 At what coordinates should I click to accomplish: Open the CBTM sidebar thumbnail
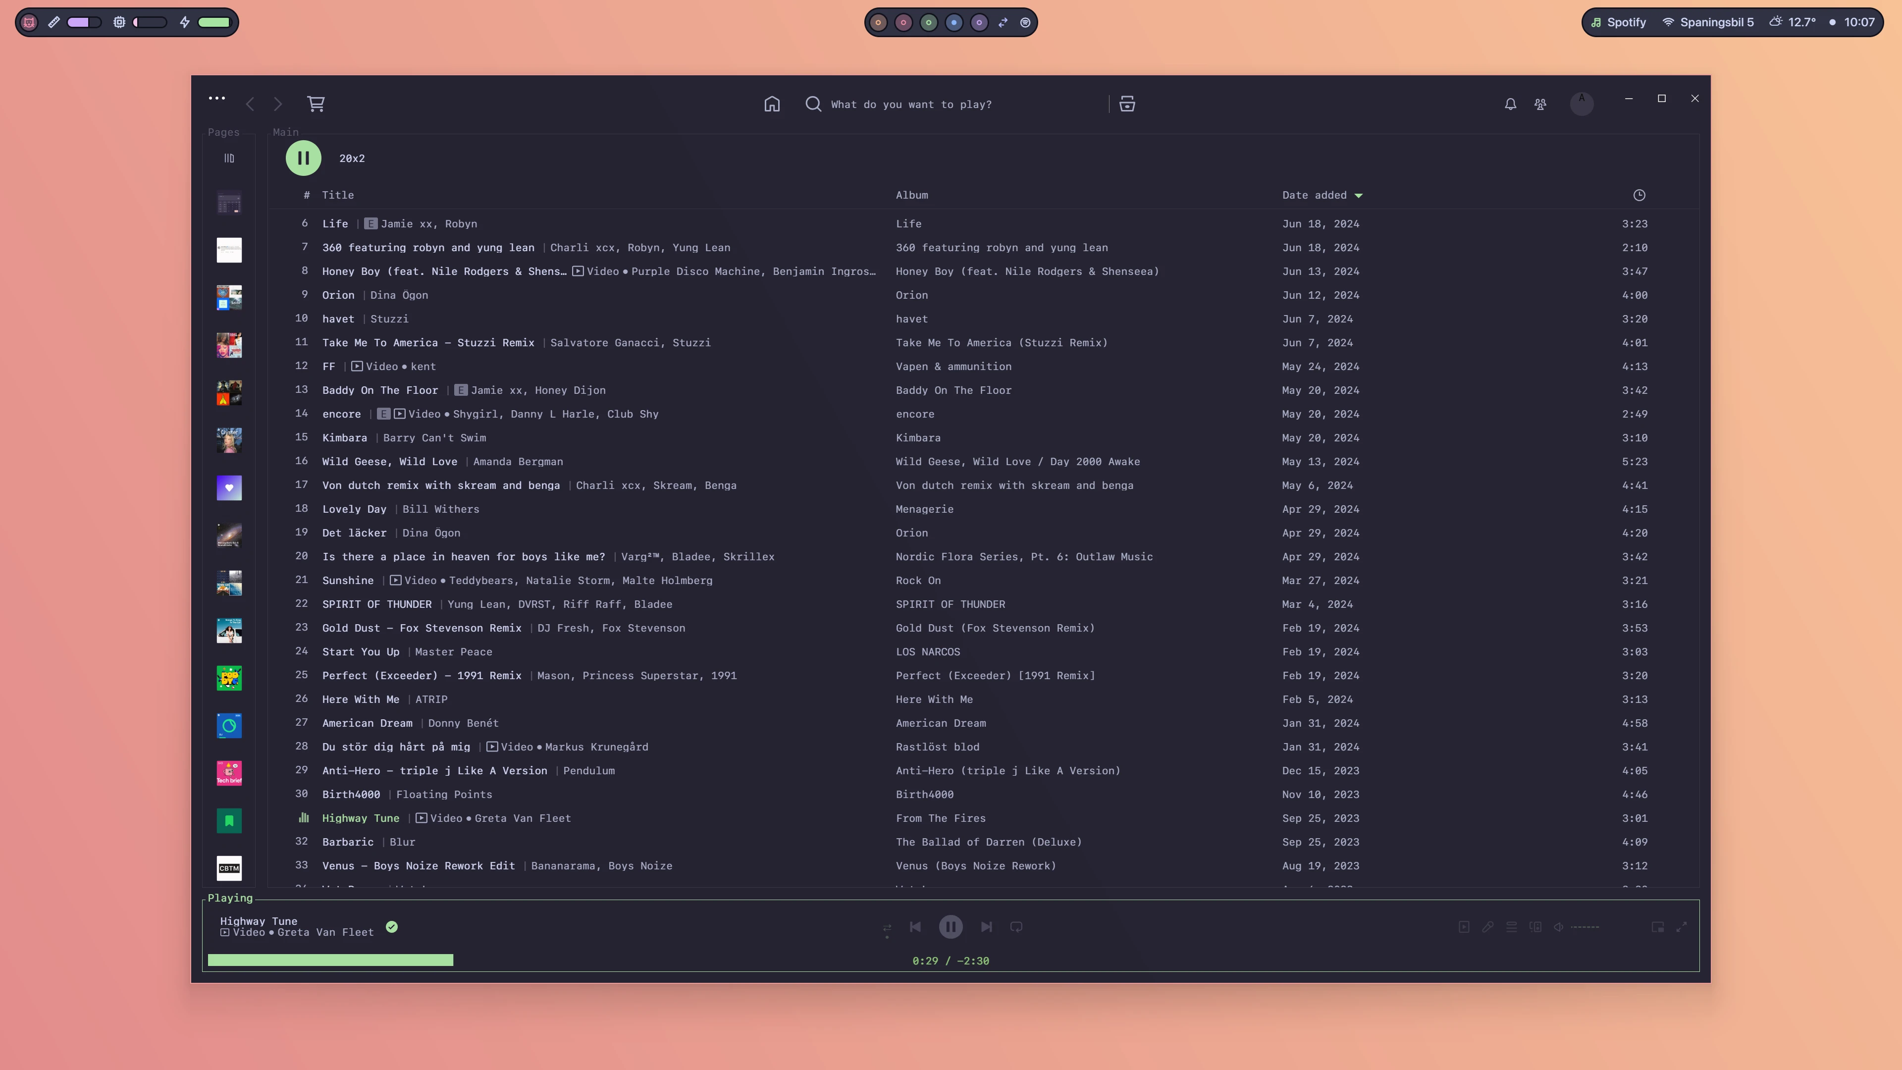coord(229,868)
